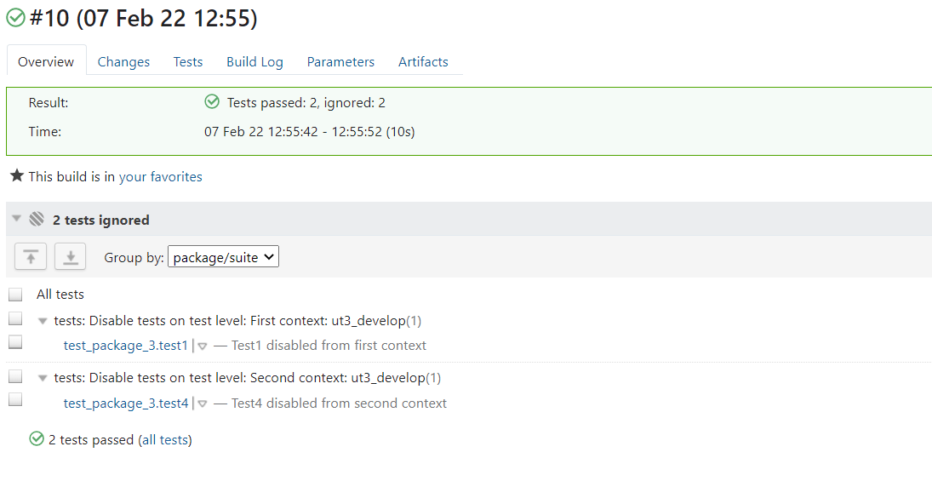This screenshot has height=498, width=932.
Task: Collapse the First context test suite
Action: tap(43, 321)
